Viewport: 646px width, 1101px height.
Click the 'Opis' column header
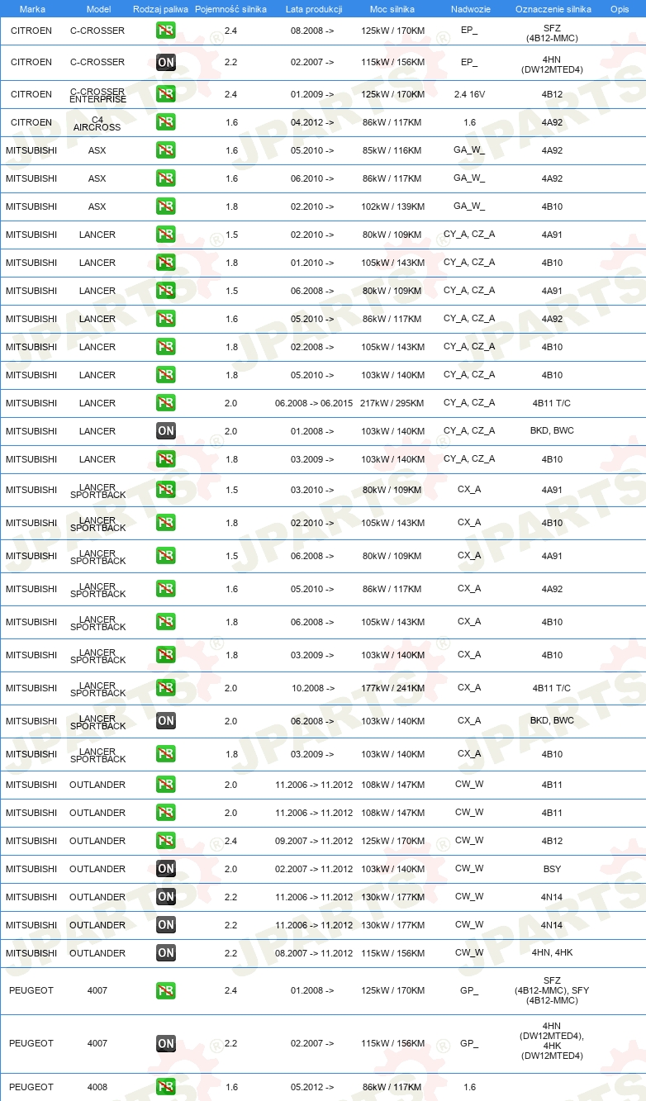click(620, 9)
